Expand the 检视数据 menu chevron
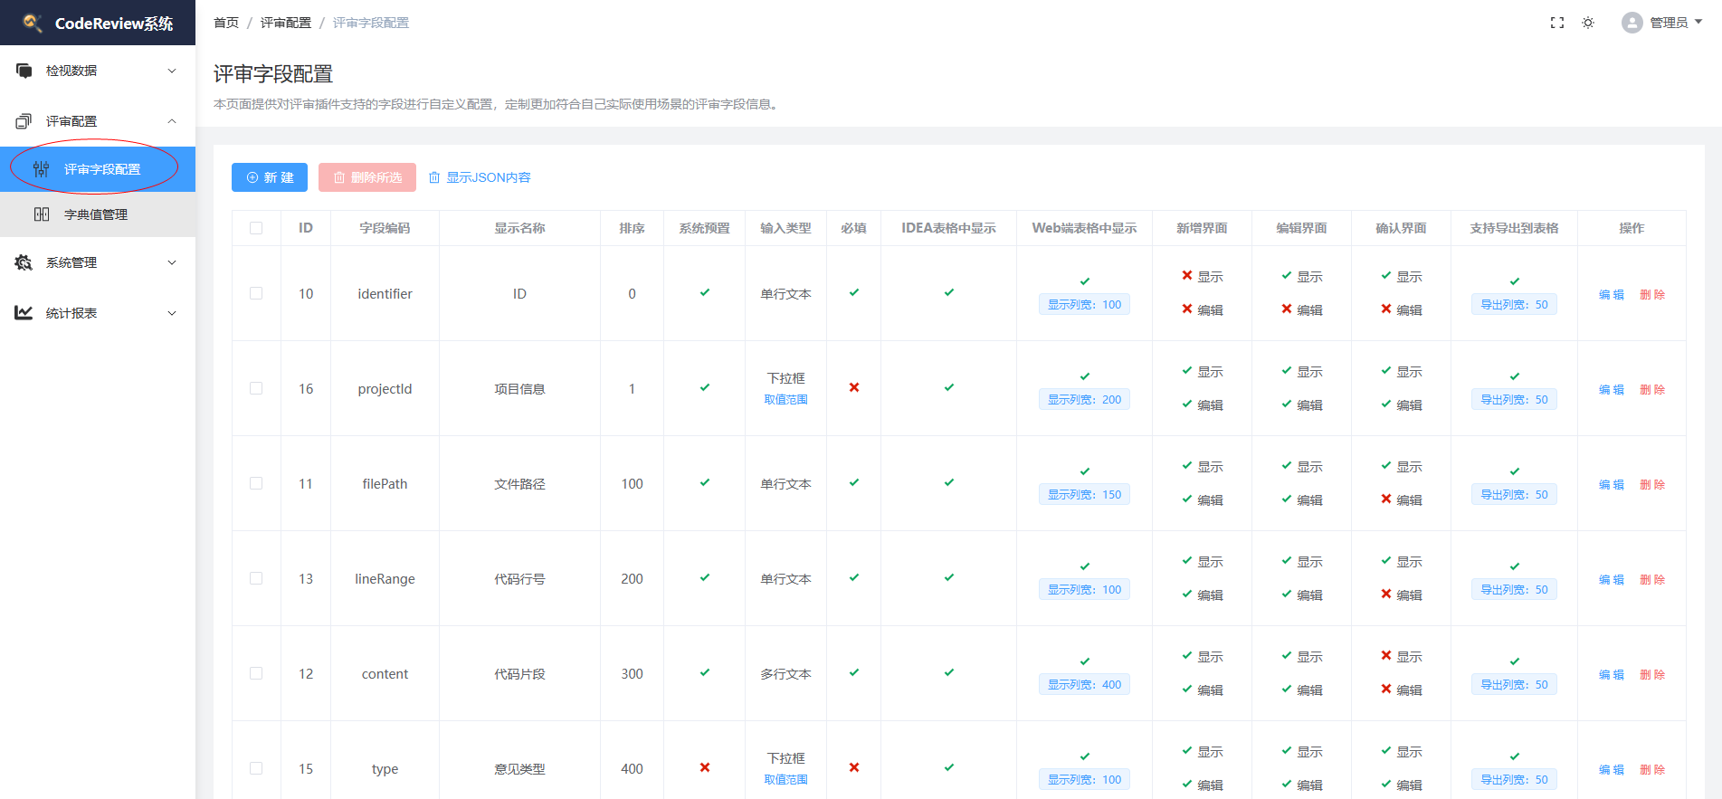 pyautogui.click(x=172, y=71)
